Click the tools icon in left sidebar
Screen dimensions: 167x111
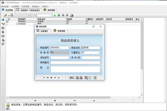(x=3, y=40)
